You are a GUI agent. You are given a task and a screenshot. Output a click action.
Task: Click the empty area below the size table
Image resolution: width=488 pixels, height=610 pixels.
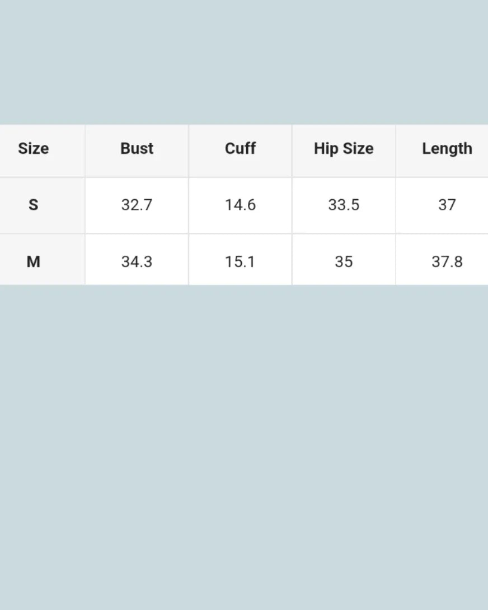(x=244, y=448)
